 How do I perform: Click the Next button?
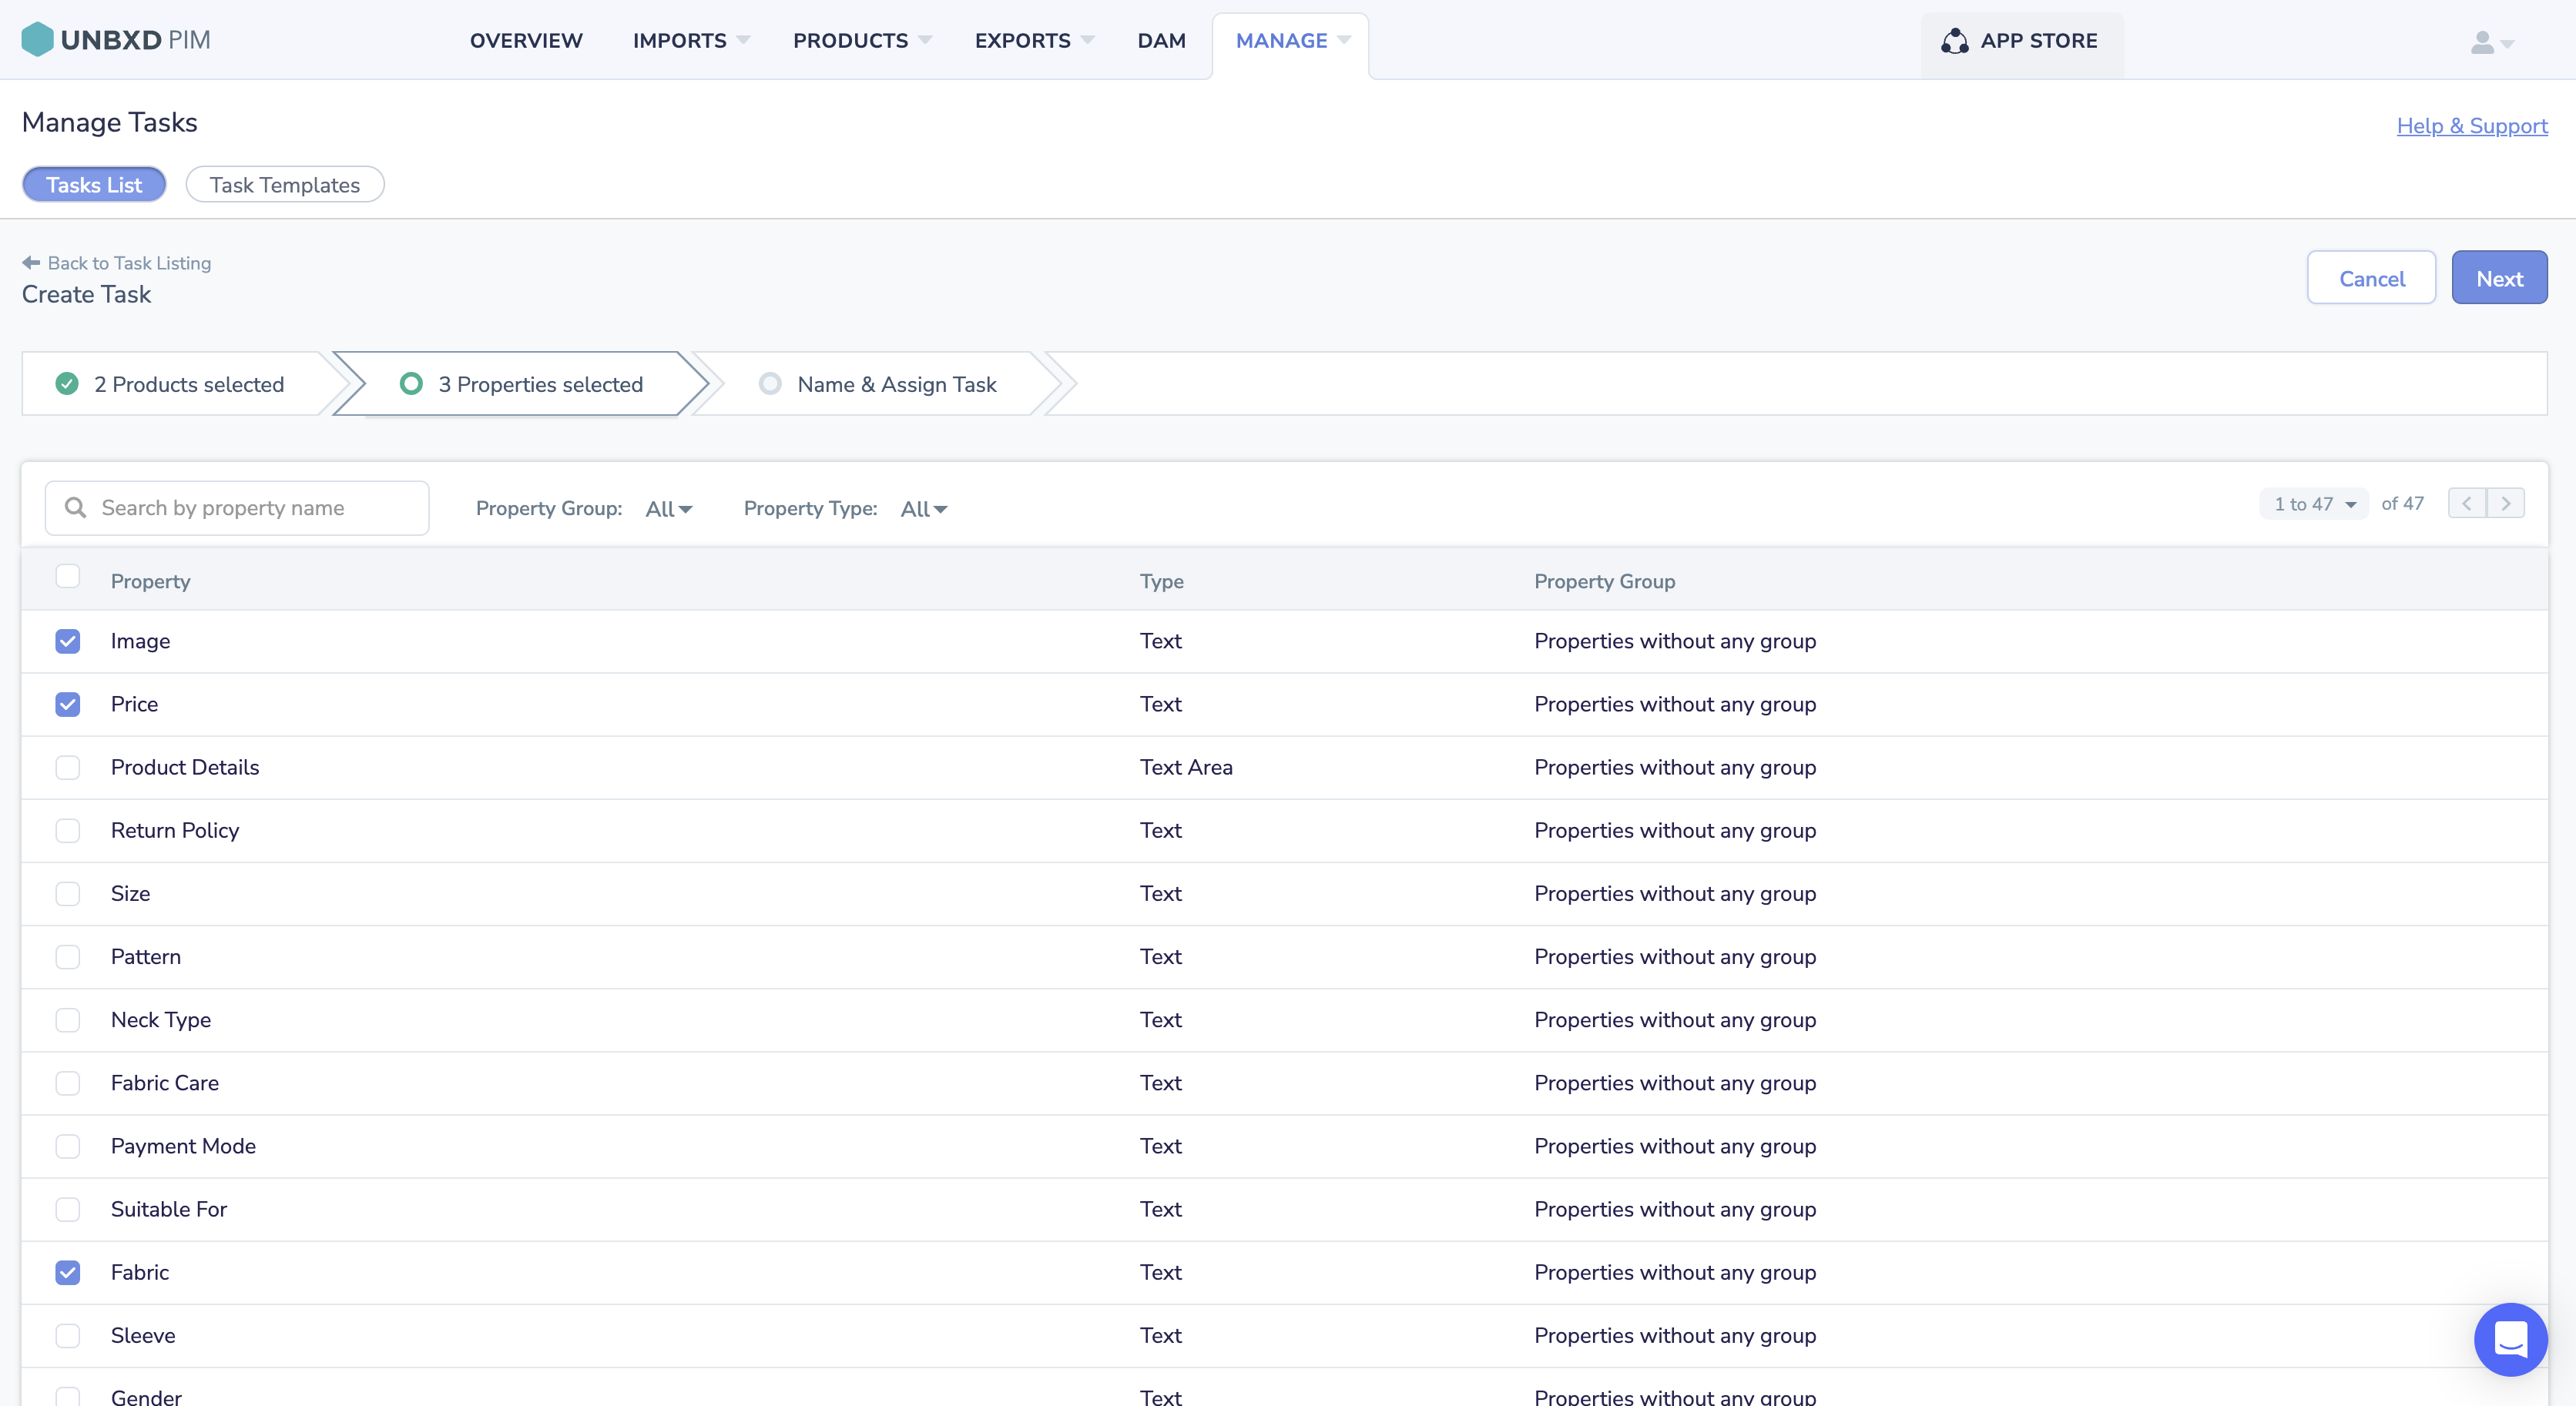coord(2499,278)
